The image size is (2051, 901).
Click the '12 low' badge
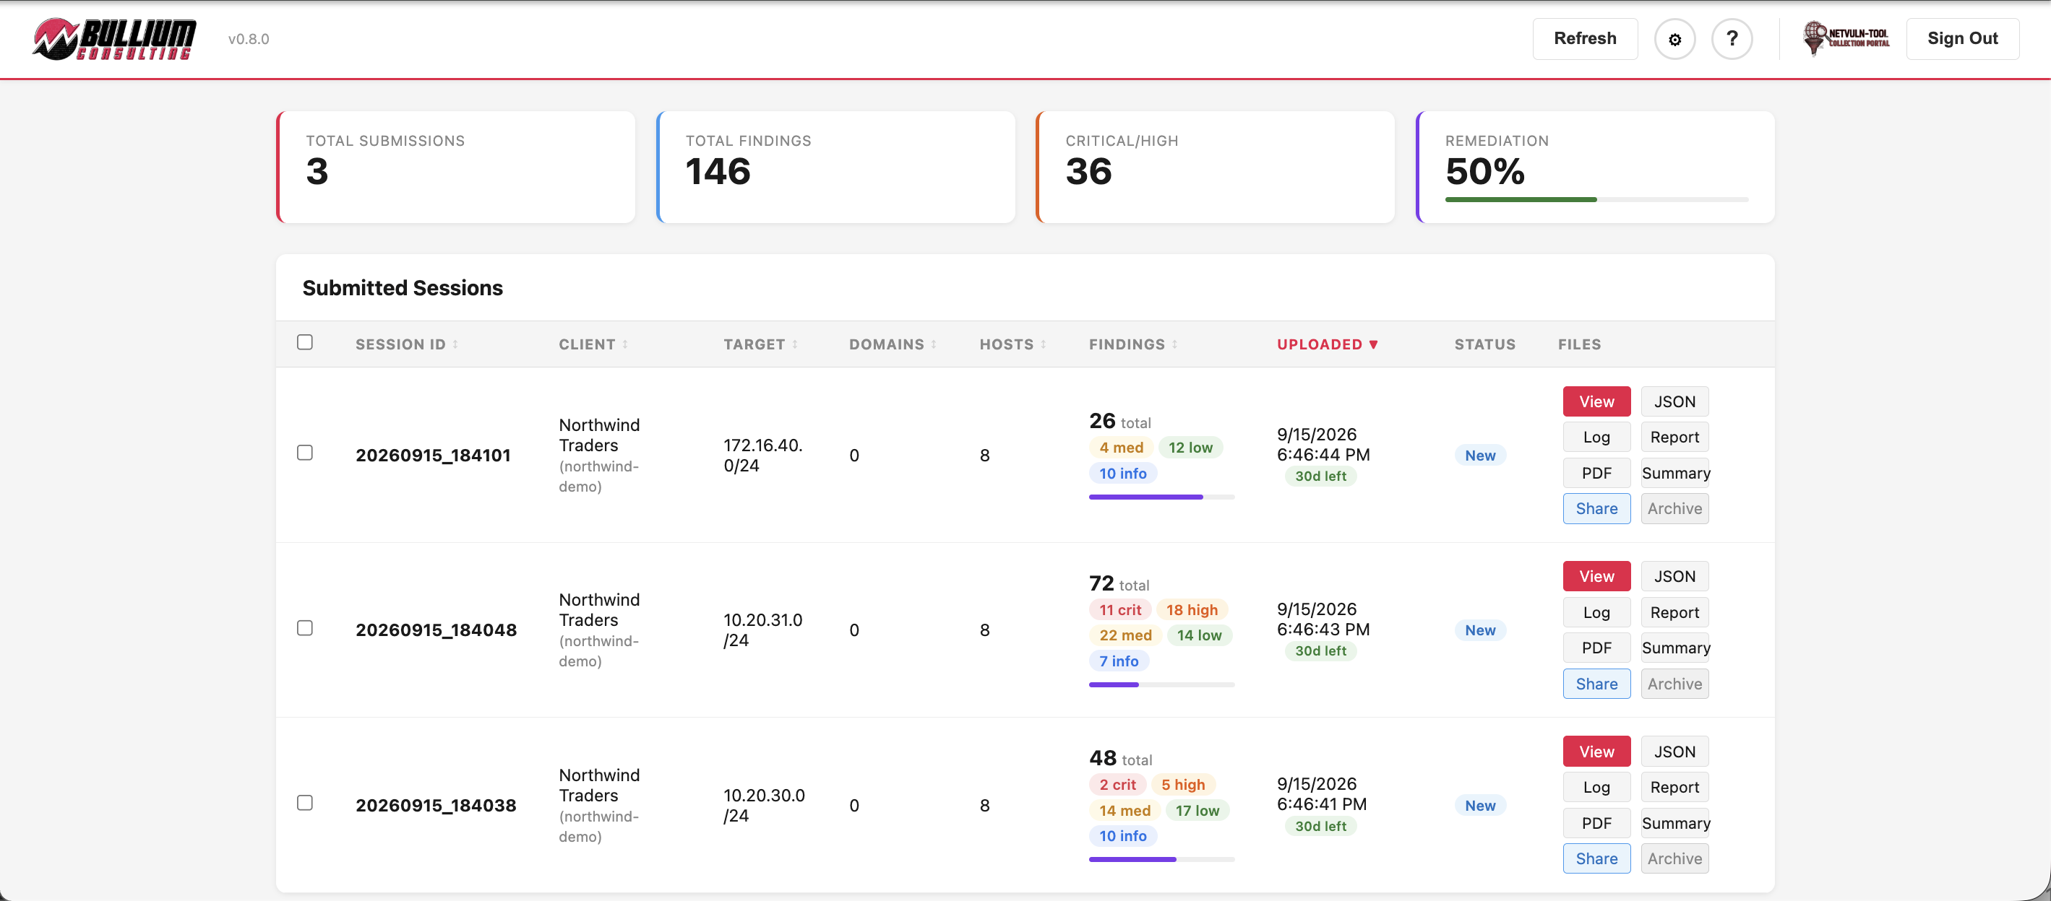1190,448
